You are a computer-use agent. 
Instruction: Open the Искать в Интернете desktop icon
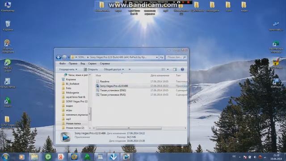8,47
